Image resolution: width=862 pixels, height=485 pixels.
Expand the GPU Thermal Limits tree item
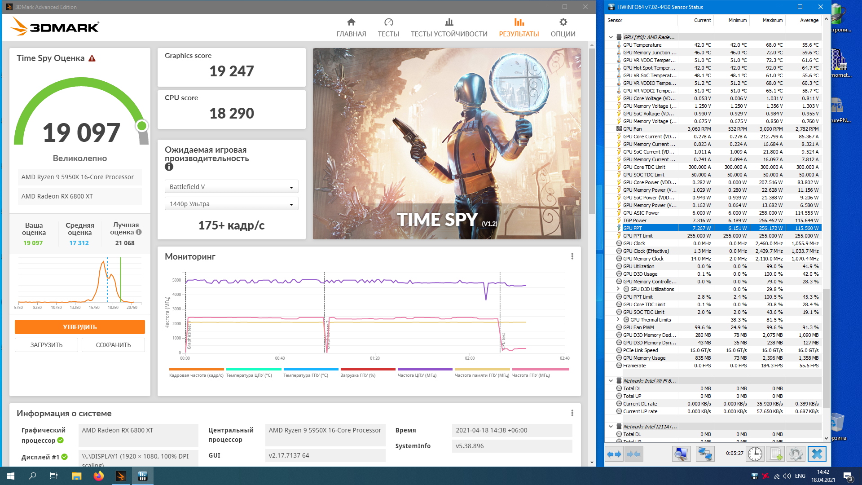pos(618,320)
